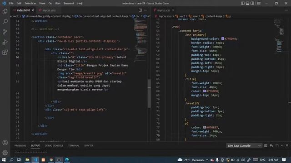Open Customize Layout icon

tap(259, 3)
